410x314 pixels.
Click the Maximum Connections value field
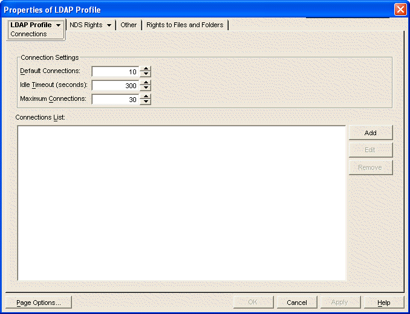pos(116,100)
